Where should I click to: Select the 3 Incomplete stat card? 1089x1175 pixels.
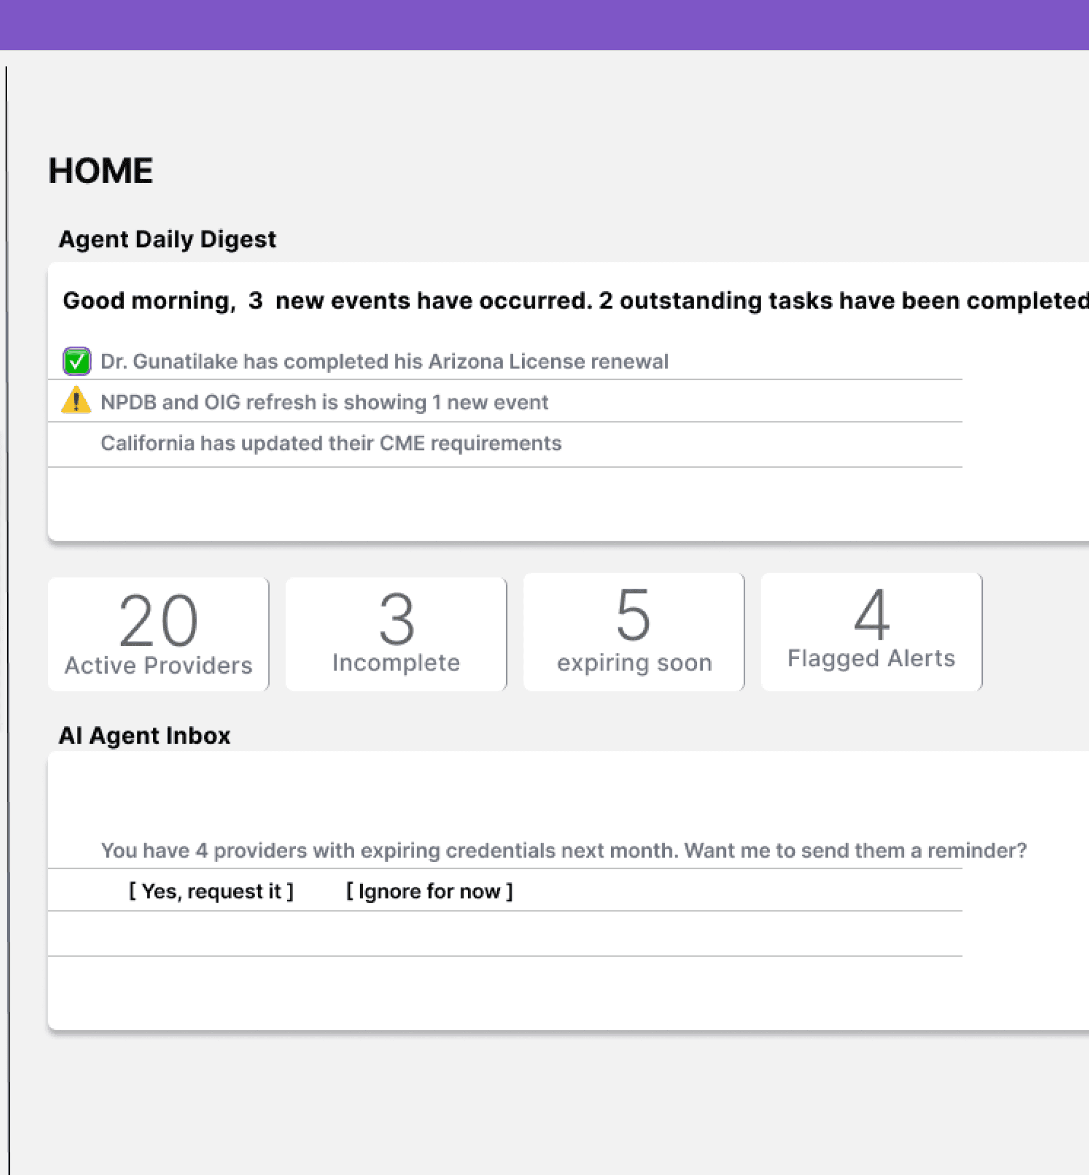click(396, 634)
